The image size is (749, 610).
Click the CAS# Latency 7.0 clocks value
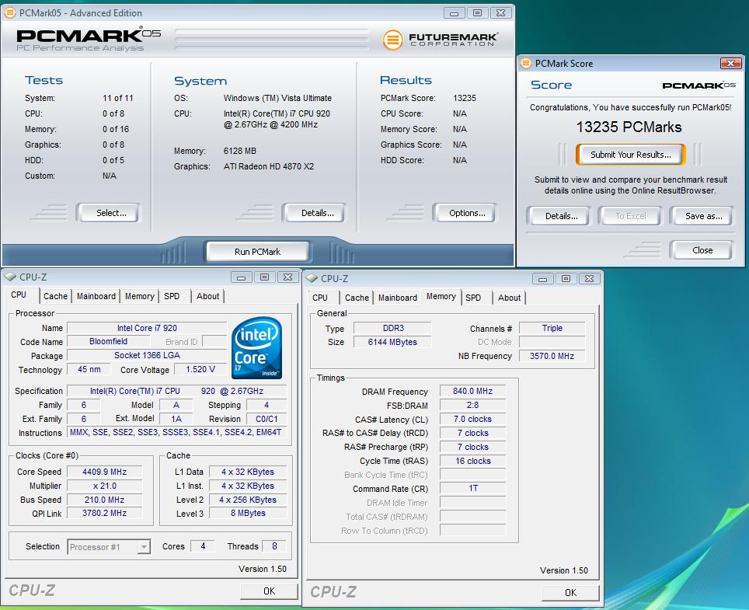tap(472, 419)
